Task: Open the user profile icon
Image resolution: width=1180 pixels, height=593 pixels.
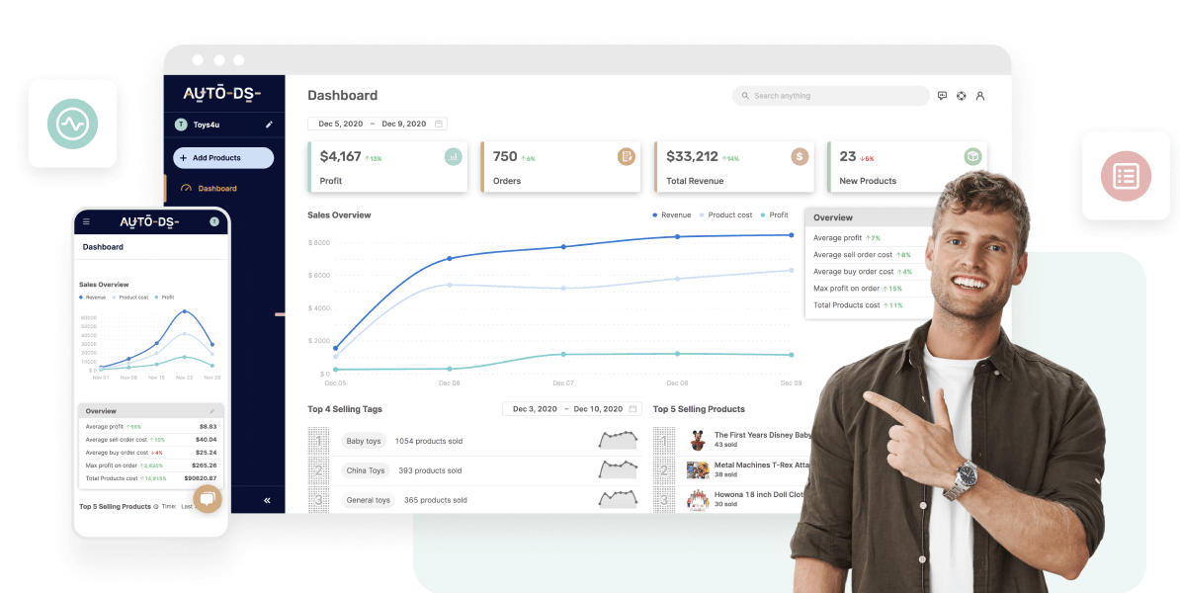Action: pyautogui.click(x=980, y=96)
